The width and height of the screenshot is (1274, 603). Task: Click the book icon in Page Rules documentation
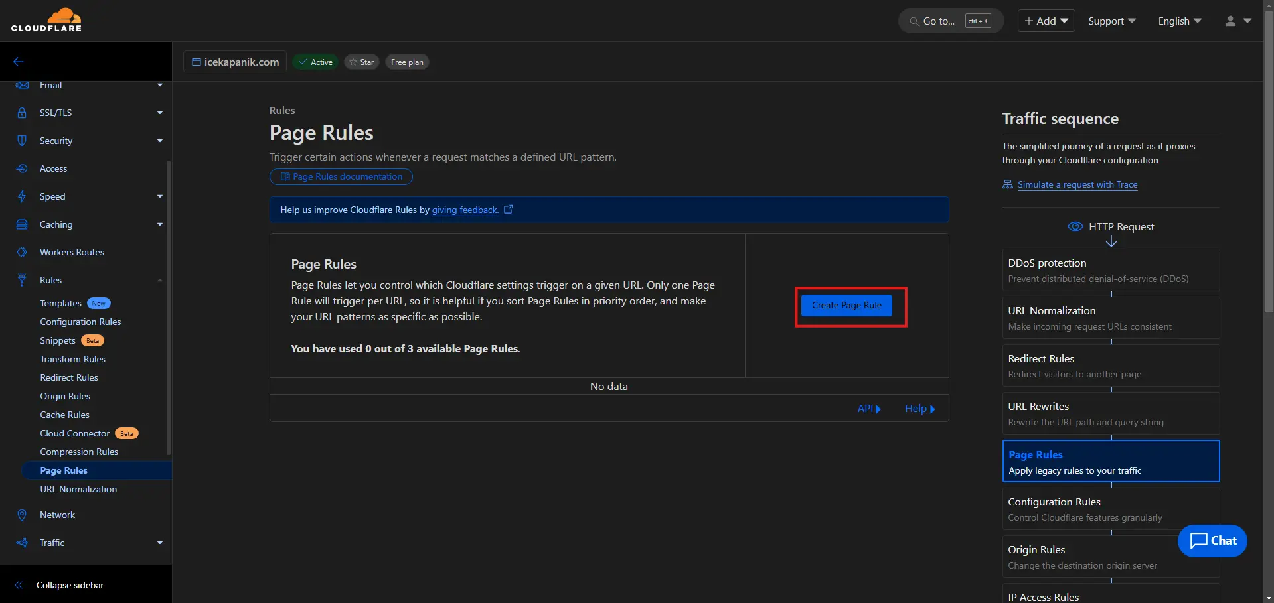285,176
